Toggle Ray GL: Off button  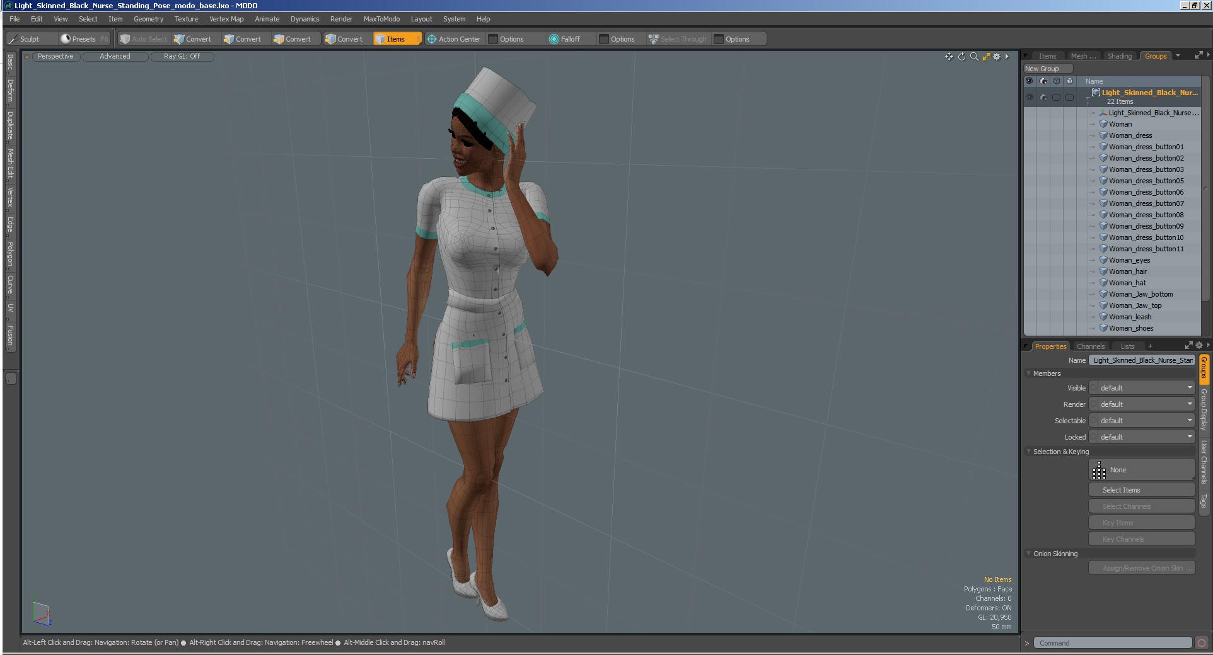[182, 57]
